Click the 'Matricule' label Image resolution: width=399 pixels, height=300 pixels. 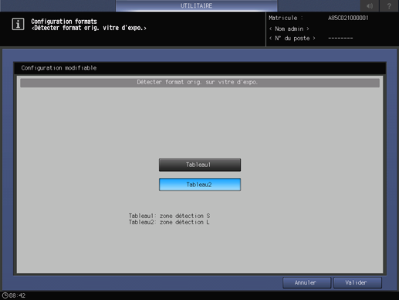coord(283,18)
